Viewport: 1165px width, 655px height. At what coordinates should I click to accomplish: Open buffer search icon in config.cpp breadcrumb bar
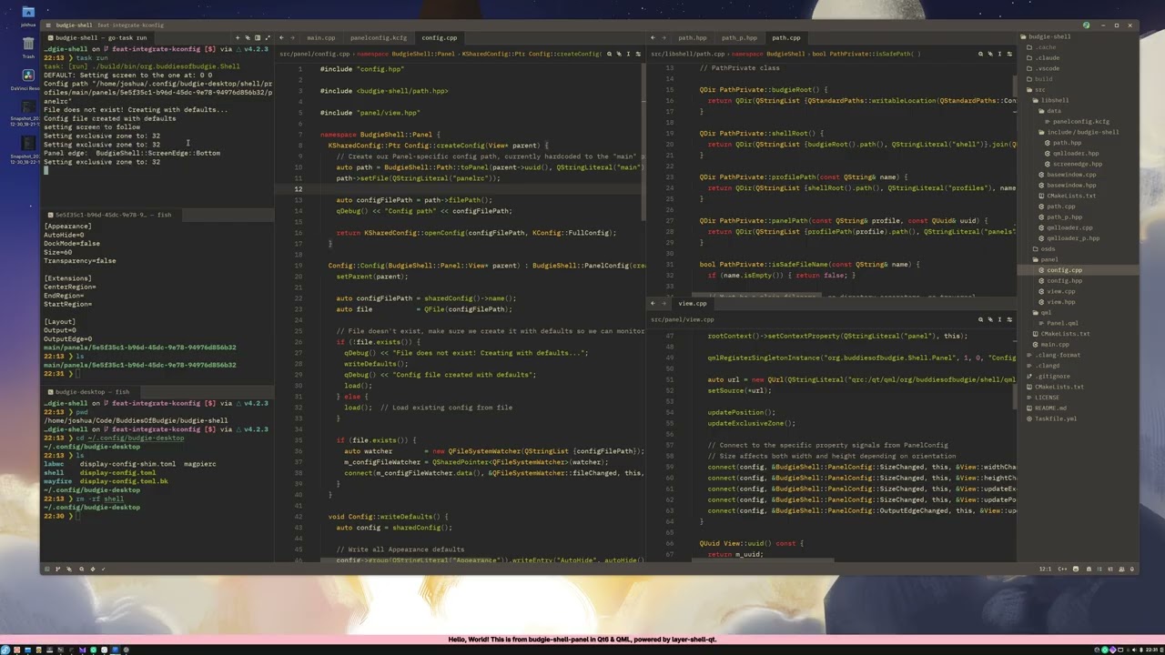pyautogui.click(x=609, y=54)
